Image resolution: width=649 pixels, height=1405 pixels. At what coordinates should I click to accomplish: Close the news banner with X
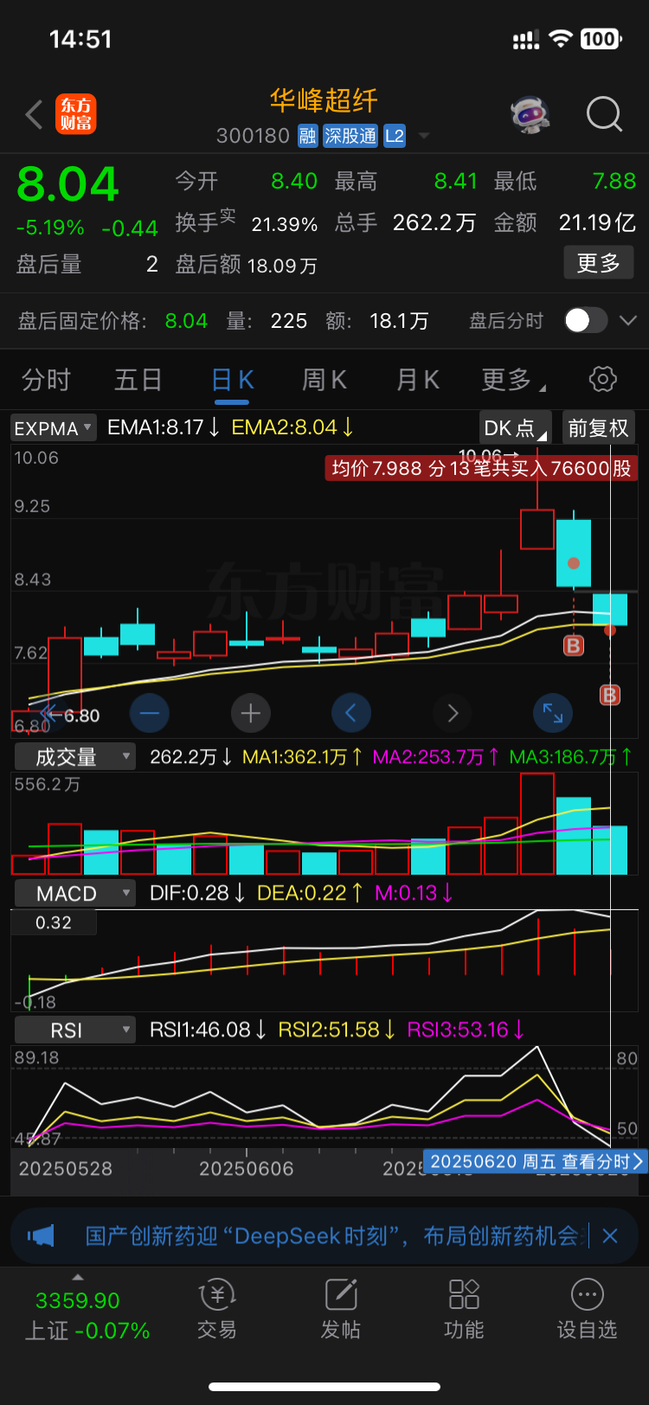tap(610, 1235)
